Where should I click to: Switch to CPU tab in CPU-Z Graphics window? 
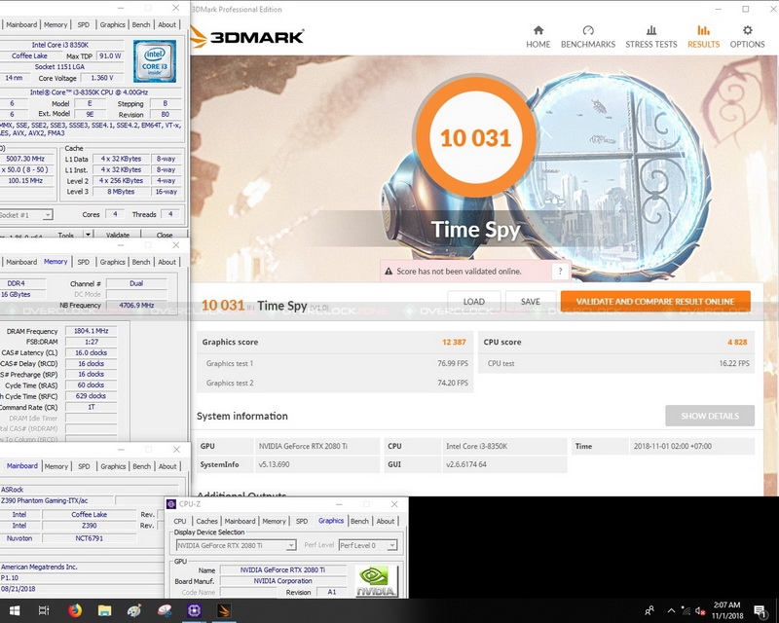coord(180,521)
